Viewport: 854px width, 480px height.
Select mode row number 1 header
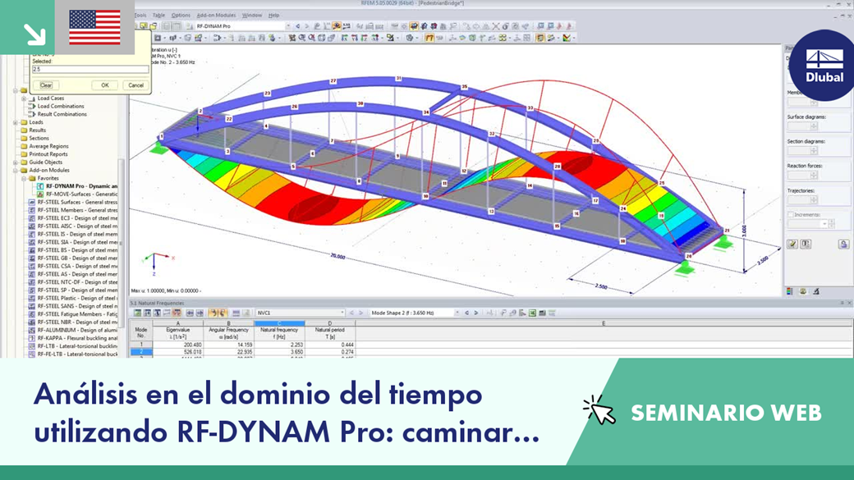tap(141, 345)
